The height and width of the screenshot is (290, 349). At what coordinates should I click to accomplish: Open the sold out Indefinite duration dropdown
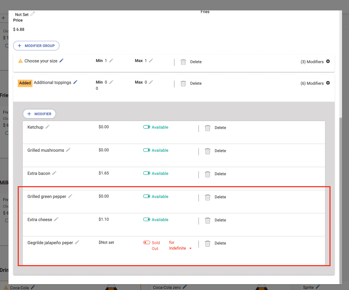[190, 248]
